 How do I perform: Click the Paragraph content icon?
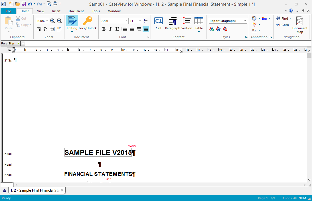click(x=173, y=21)
